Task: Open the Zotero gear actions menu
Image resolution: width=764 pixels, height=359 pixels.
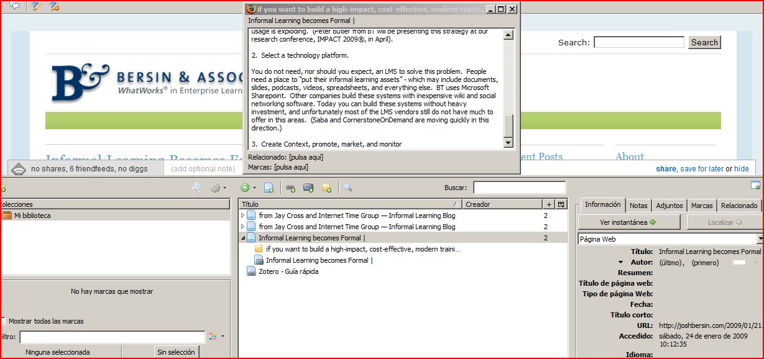Action: [217, 188]
